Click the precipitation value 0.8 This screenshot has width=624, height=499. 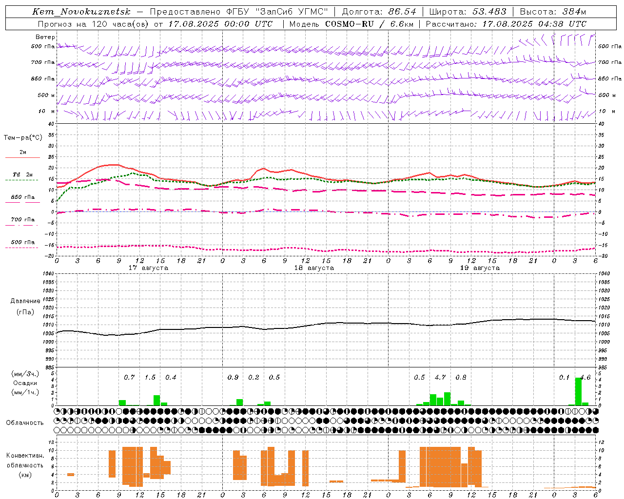click(x=461, y=378)
